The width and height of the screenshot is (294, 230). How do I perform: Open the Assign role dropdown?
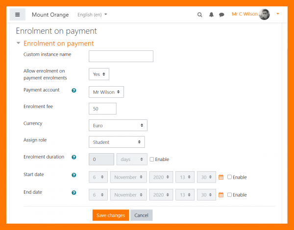point(117,142)
